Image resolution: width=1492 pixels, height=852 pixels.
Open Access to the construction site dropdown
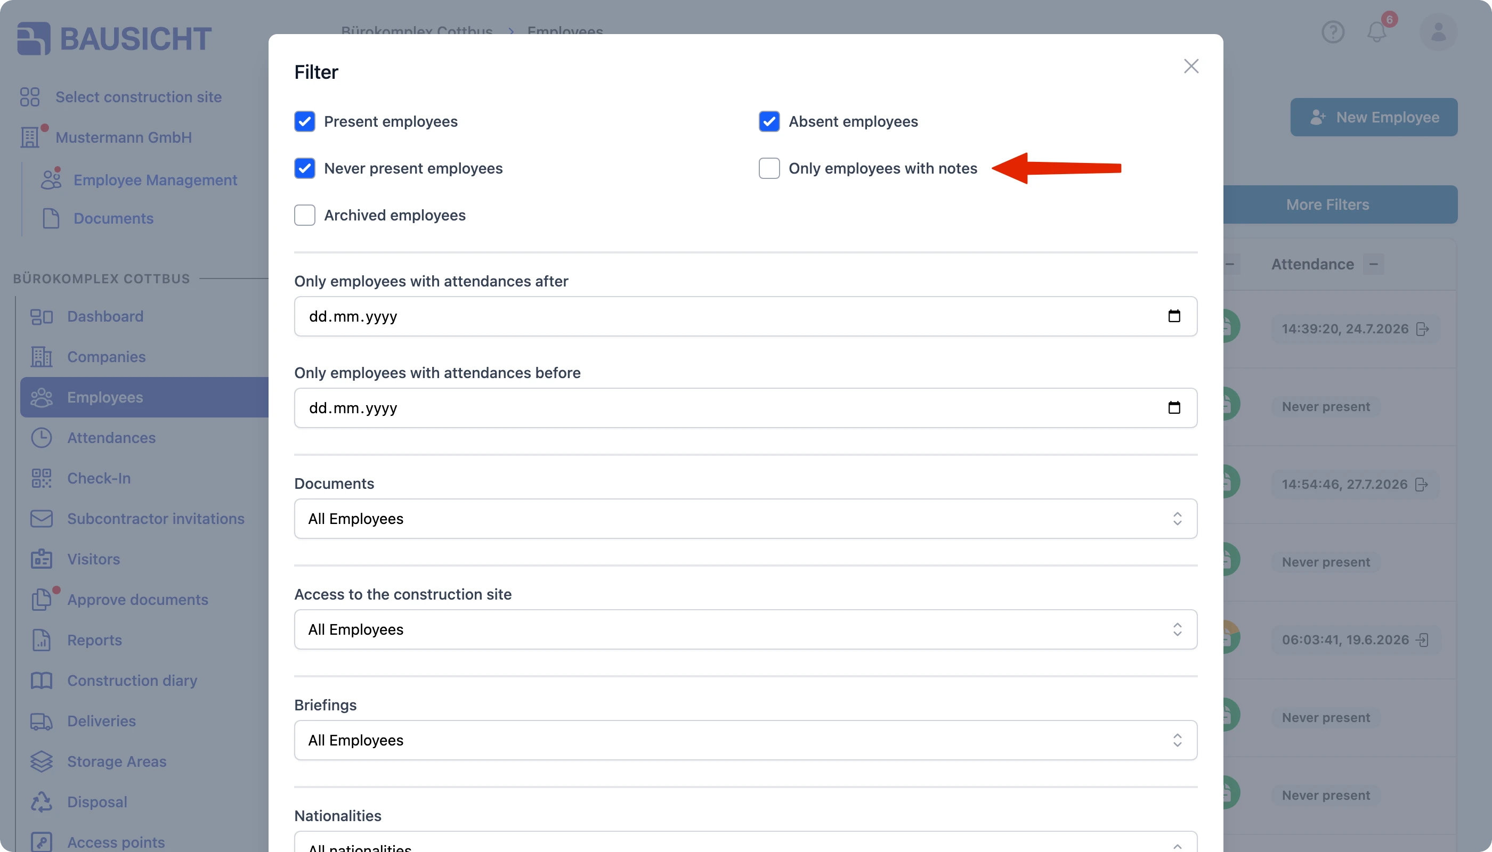click(745, 629)
